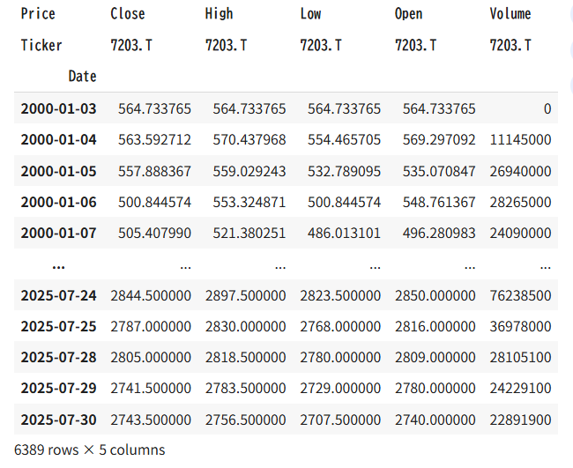Click the Date index label
This screenshot has height=468, width=573.
tap(83, 77)
